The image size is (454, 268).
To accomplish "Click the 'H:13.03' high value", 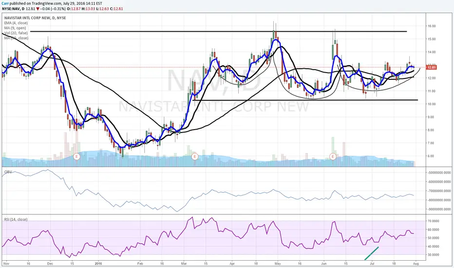I will (x=88, y=9).
